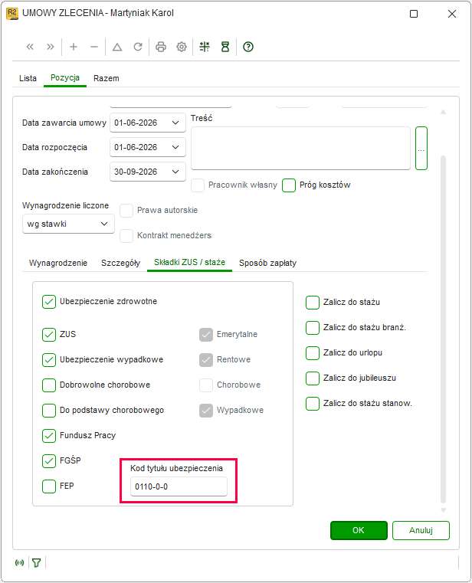This screenshot has width=472, height=583.
Task: Open the Sposób zapłaty sub-tab
Action: click(268, 263)
